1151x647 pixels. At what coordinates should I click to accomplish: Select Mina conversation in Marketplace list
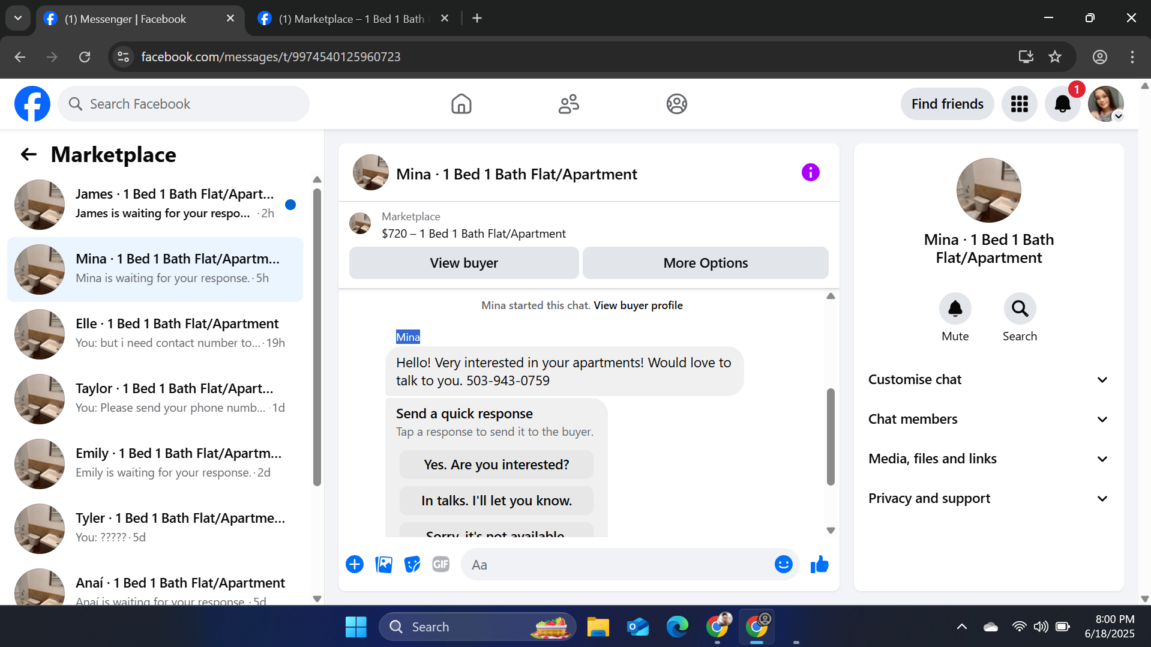coord(155,269)
